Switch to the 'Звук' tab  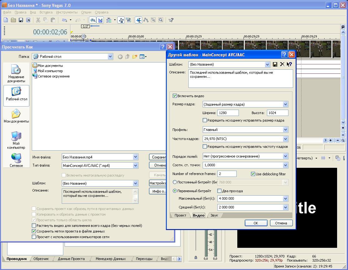pos(214,215)
